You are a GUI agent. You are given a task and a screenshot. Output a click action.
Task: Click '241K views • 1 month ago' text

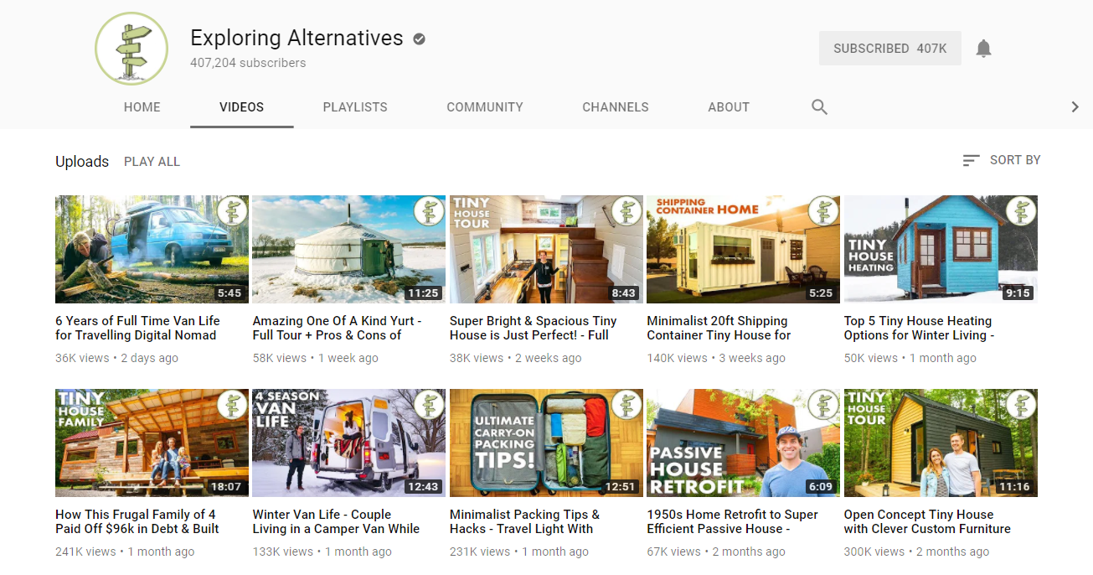point(125,552)
